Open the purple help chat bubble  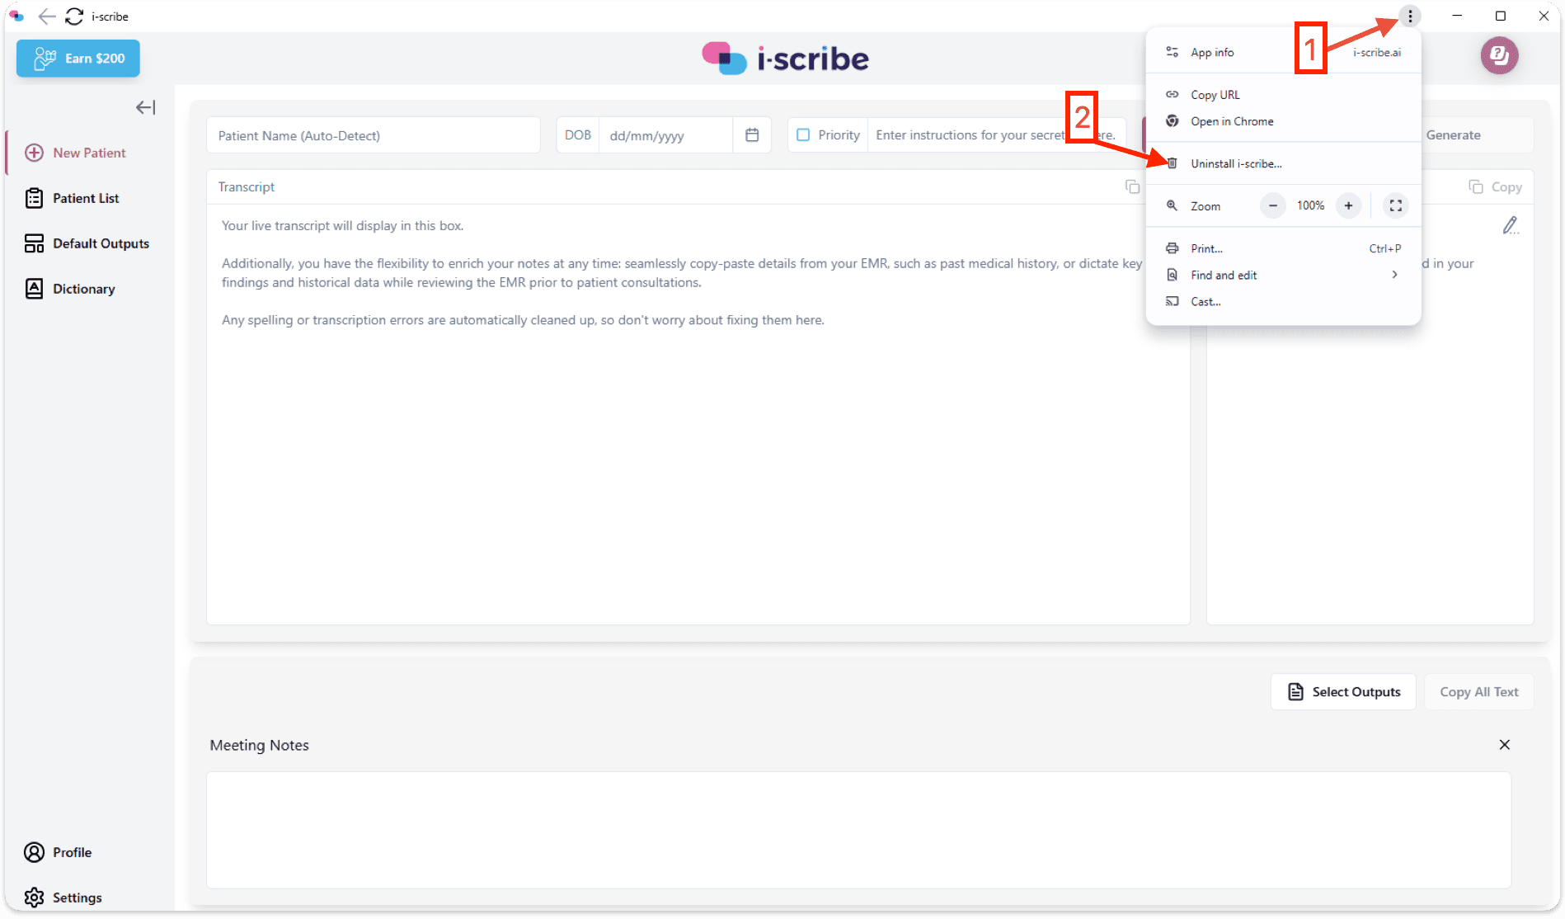click(1499, 56)
